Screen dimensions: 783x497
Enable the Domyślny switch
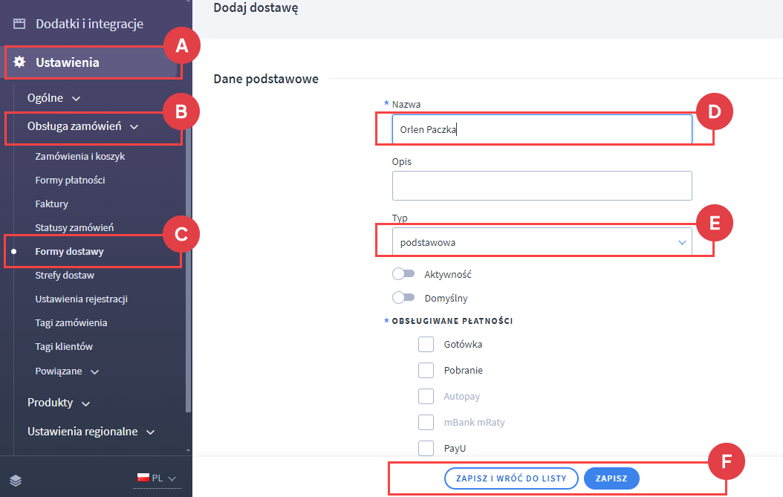point(403,298)
